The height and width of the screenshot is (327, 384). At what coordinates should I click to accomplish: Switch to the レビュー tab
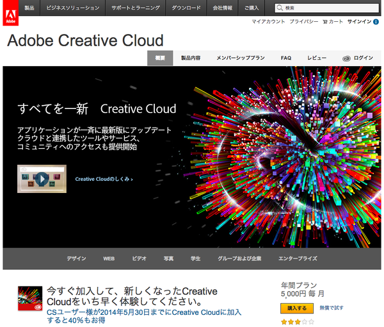pos(317,58)
